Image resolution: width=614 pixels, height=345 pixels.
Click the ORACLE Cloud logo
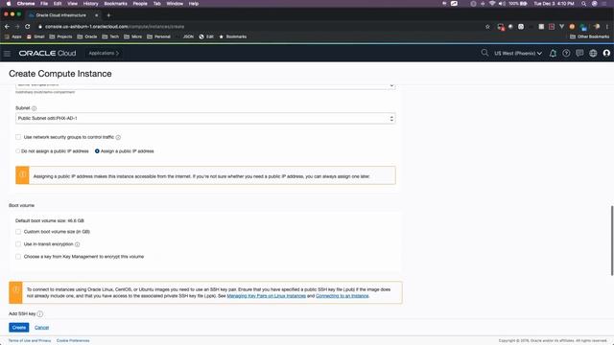(x=47, y=54)
